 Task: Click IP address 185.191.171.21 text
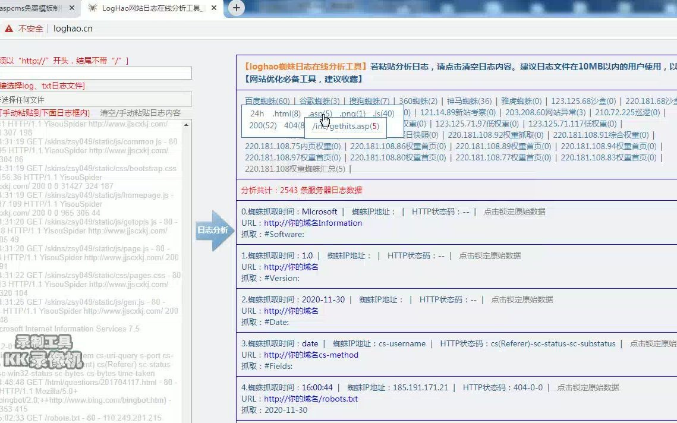421,387
